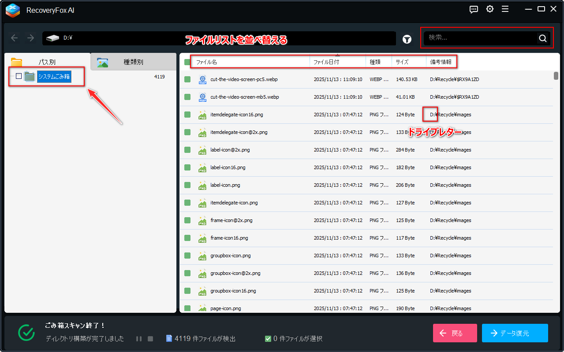
Task: Navigate back using the left arrow
Action: click(x=14, y=38)
